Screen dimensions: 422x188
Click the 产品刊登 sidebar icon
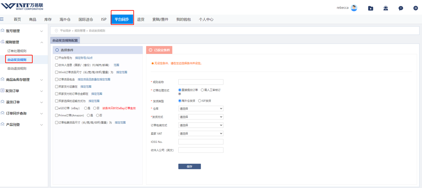point(3,124)
